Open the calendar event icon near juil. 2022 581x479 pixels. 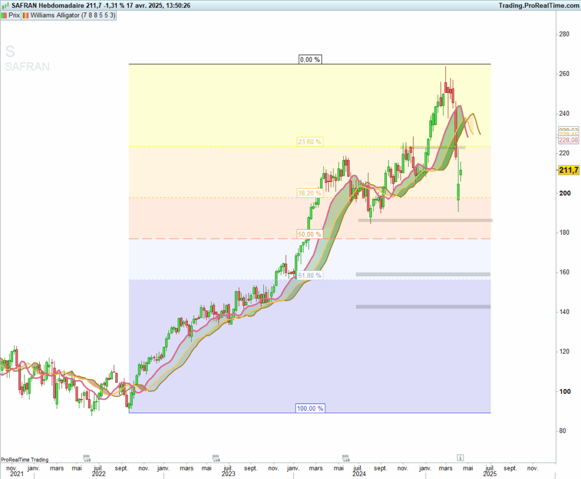[86, 457]
